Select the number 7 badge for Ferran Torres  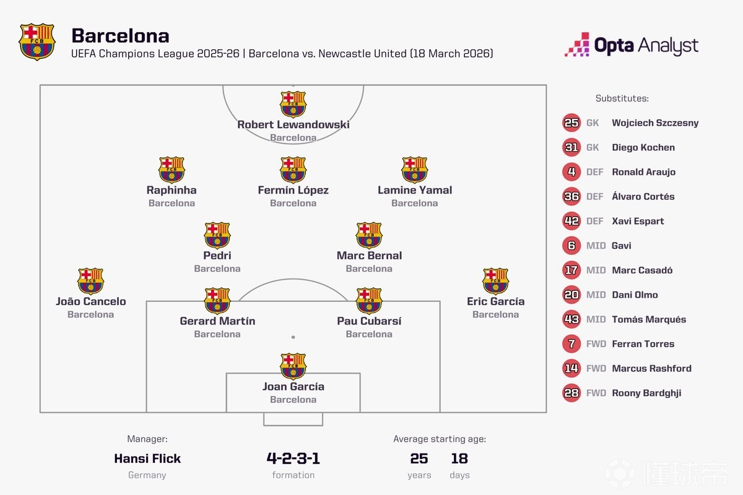click(x=571, y=344)
